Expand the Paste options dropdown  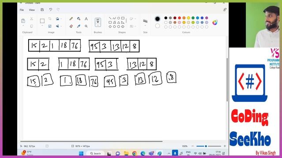pos(23,26)
